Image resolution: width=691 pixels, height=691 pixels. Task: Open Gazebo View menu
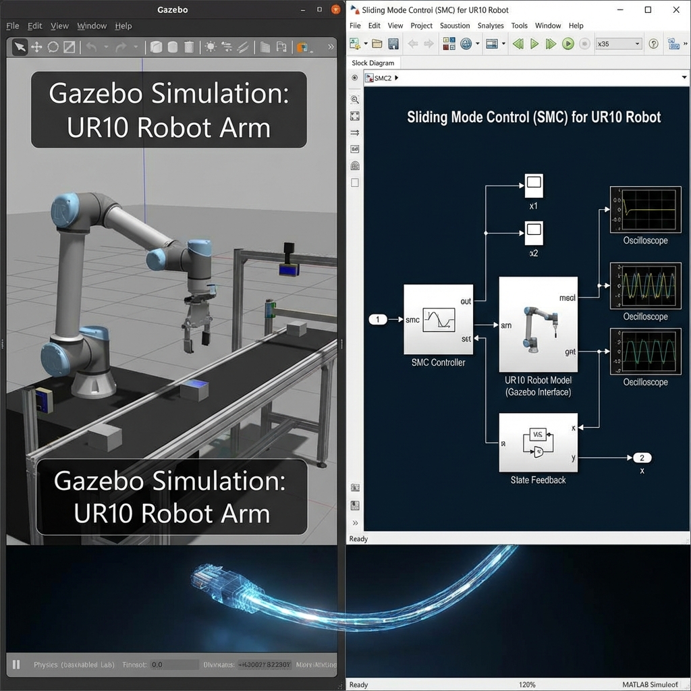59,26
